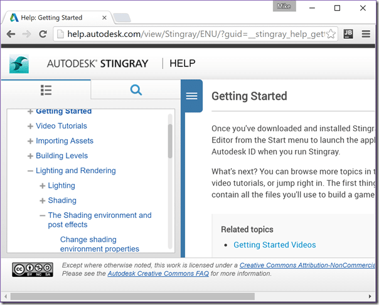Open the Importing Assets topic
The image size is (379, 305).
(65, 141)
